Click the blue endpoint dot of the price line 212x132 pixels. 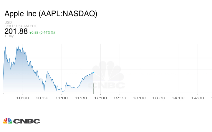pyautogui.click(x=93, y=72)
